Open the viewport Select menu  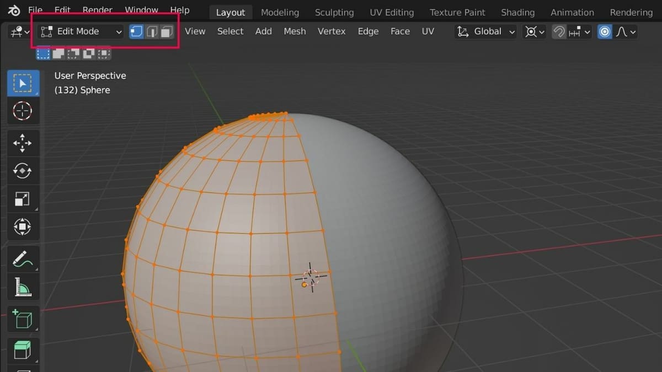230,31
